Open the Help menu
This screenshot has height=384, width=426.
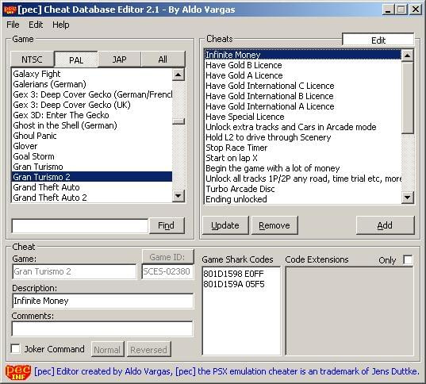[x=61, y=25]
